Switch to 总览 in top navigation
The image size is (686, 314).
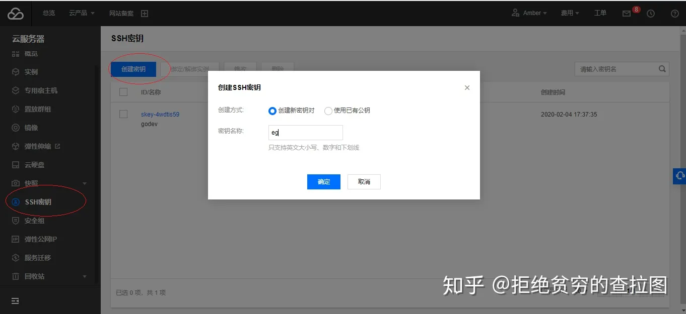coord(48,13)
